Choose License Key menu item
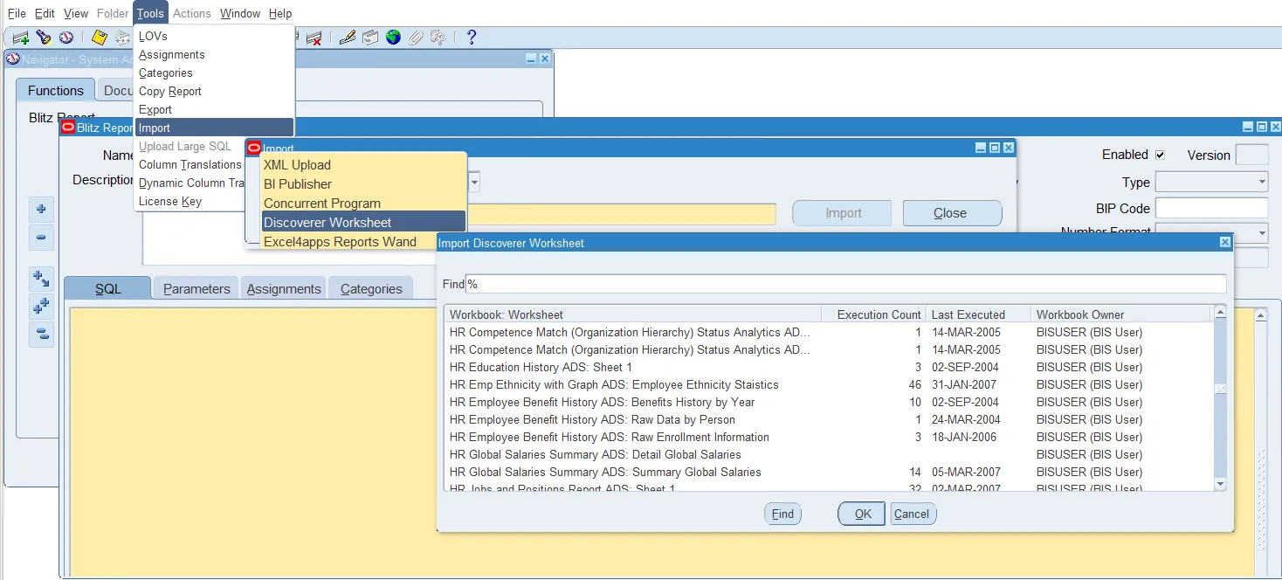This screenshot has width=1282, height=580. tap(190, 201)
